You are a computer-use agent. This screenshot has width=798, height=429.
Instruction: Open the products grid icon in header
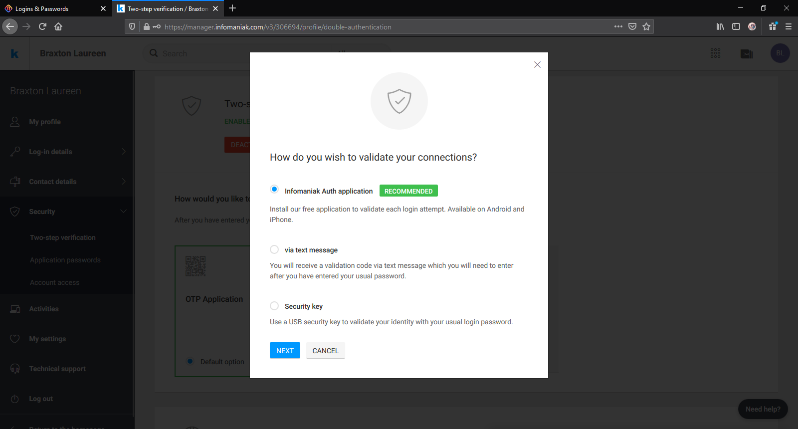point(715,53)
